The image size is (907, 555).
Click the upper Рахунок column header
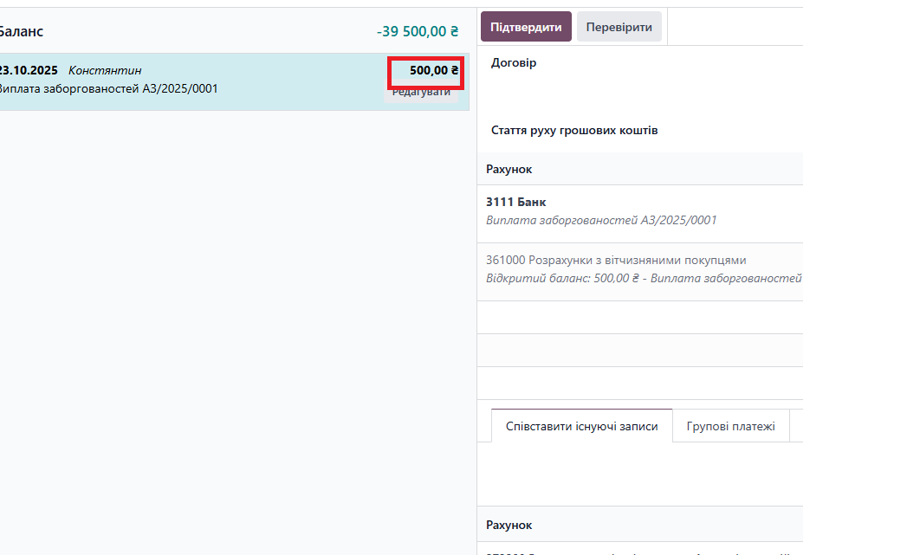click(x=509, y=169)
